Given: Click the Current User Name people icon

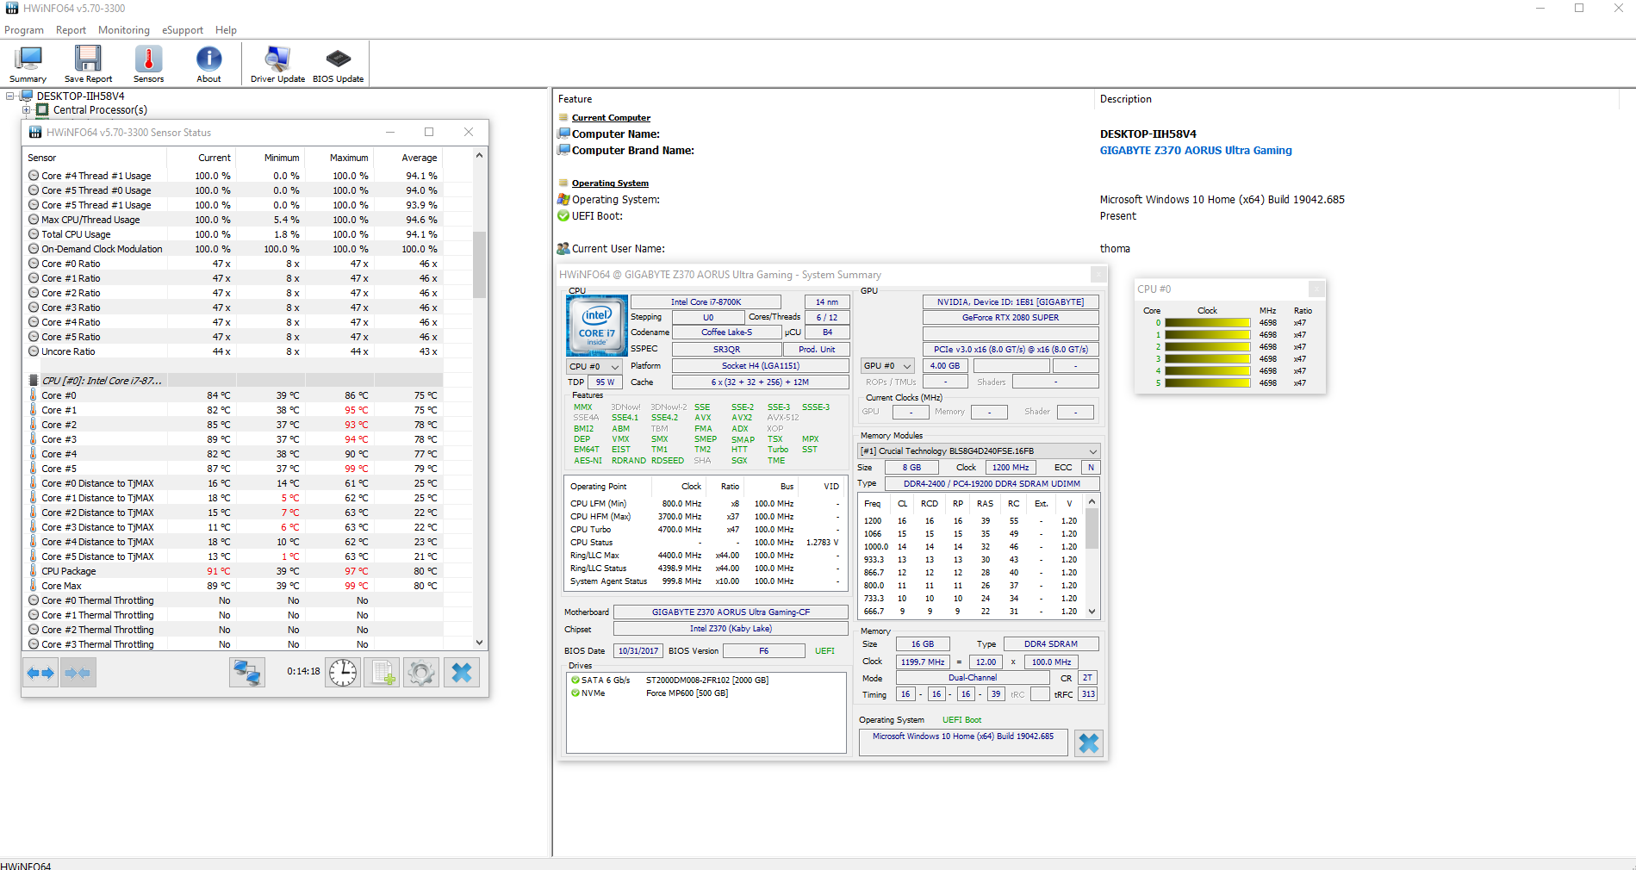Looking at the screenshot, I should [x=563, y=249].
